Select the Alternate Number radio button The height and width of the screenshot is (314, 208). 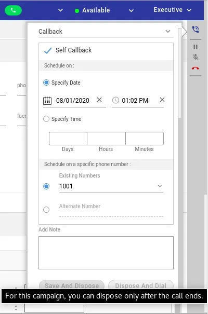(x=46, y=210)
